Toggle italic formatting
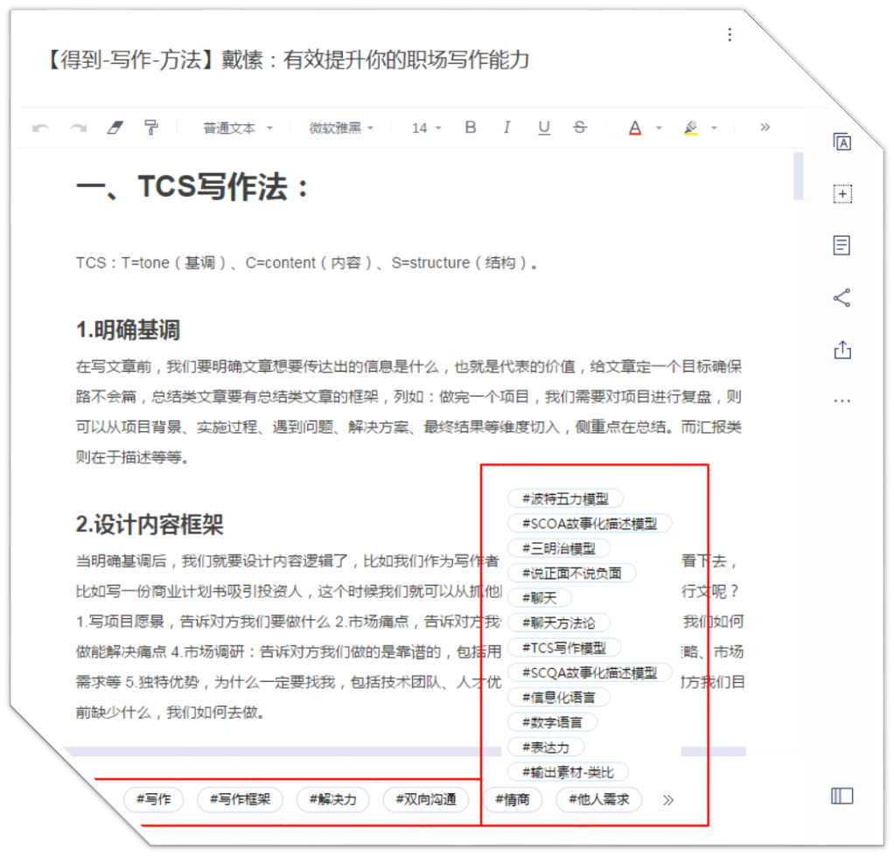The height and width of the screenshot is (856, 894). click(x=506, y=127)
